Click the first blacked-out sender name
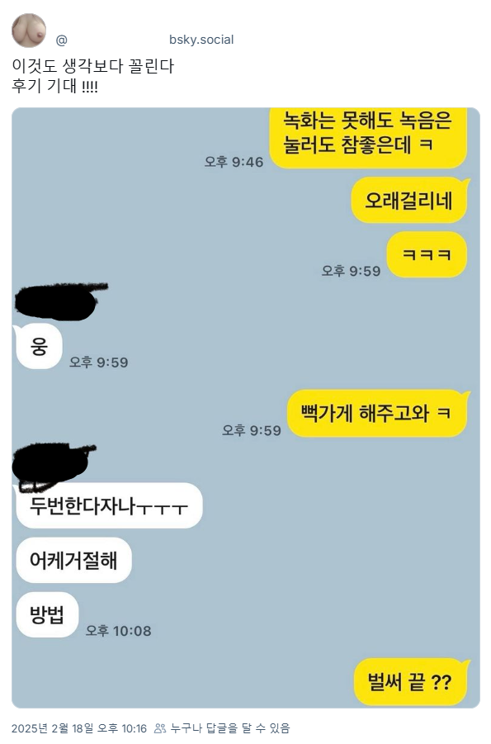The image size is (491, 744). click(x=59, y=301)
